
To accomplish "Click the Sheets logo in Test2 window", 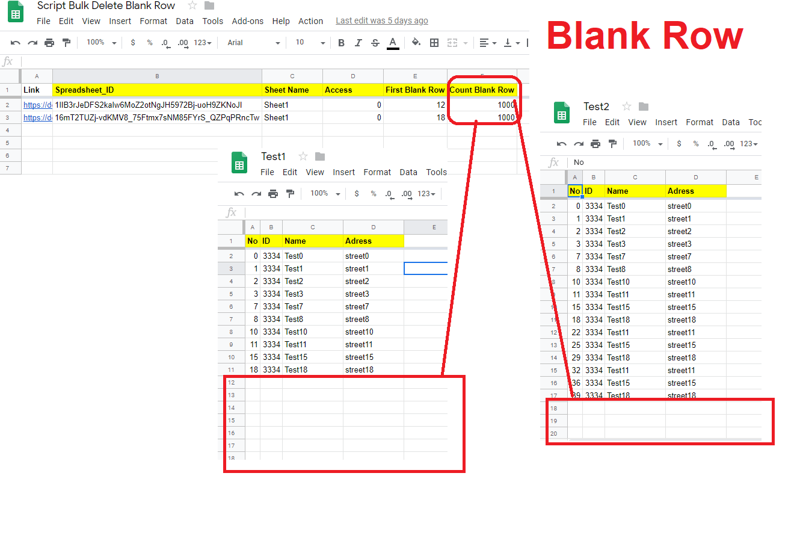I will tap(562, 113).
